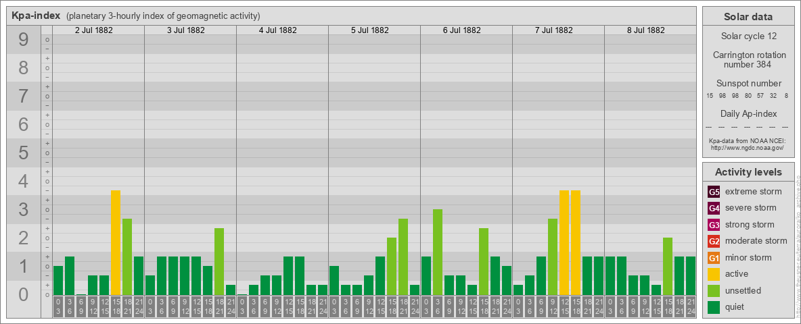The height and width of the screenshot is (324, 801).
Task: Click the '7 Jul 1882' date header
Action: [554, 30]
